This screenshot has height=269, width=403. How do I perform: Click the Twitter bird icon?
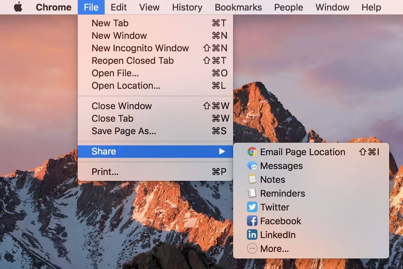click(x=252, y=207)
